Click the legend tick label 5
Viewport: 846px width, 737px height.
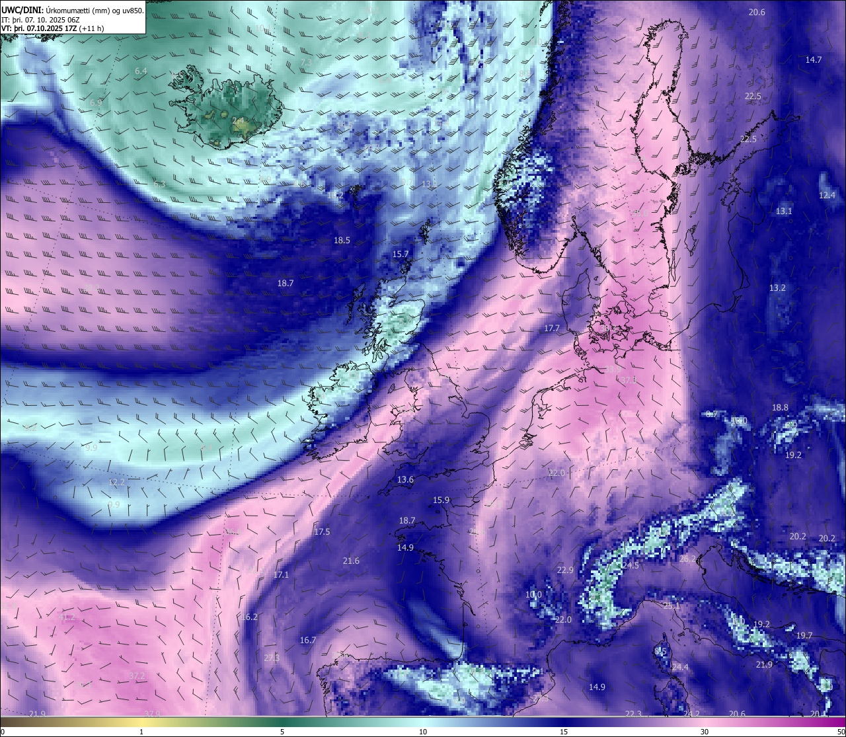coord(282,732)
